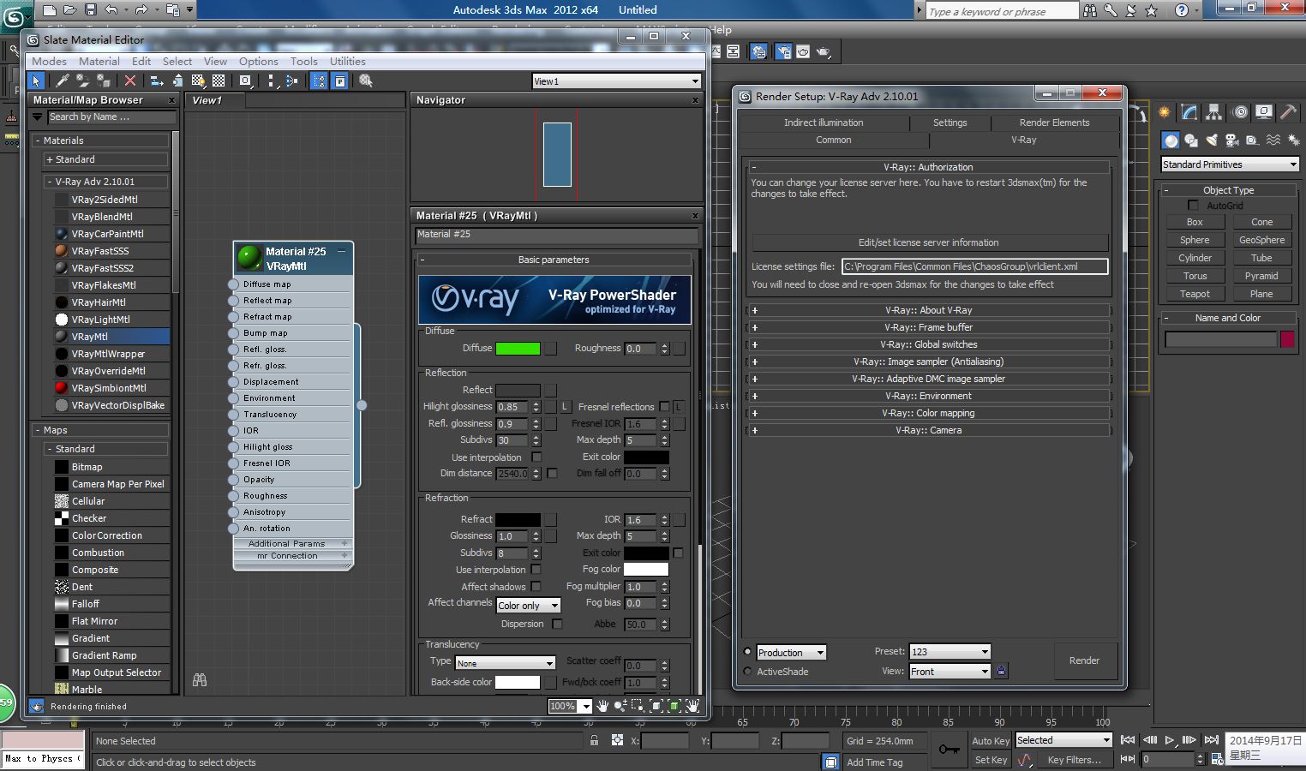Viewport: 1306px width, 771px height.
Task: Open the Utilities menu in Slate editor
Action: point(348,62)
